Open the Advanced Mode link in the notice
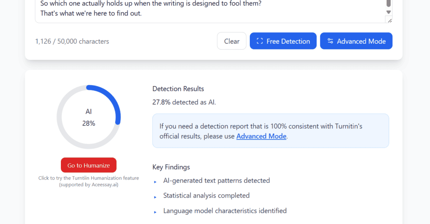Screen dimensions: 430x224 [261, 136]
